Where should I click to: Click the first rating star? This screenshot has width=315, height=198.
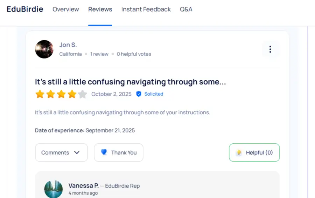pyautogui.click(x=40, y=94)
